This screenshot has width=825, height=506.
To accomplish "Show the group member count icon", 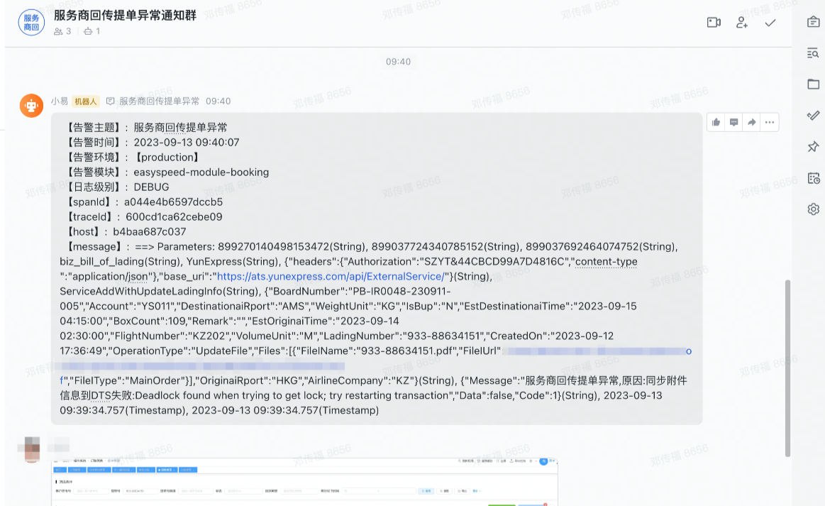I will 58,32.
